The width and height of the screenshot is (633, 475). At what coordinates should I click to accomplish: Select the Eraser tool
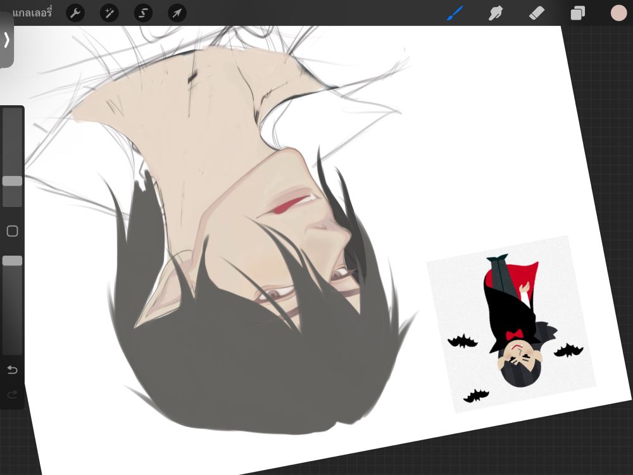pyautogui.click(x=537, y=13)
